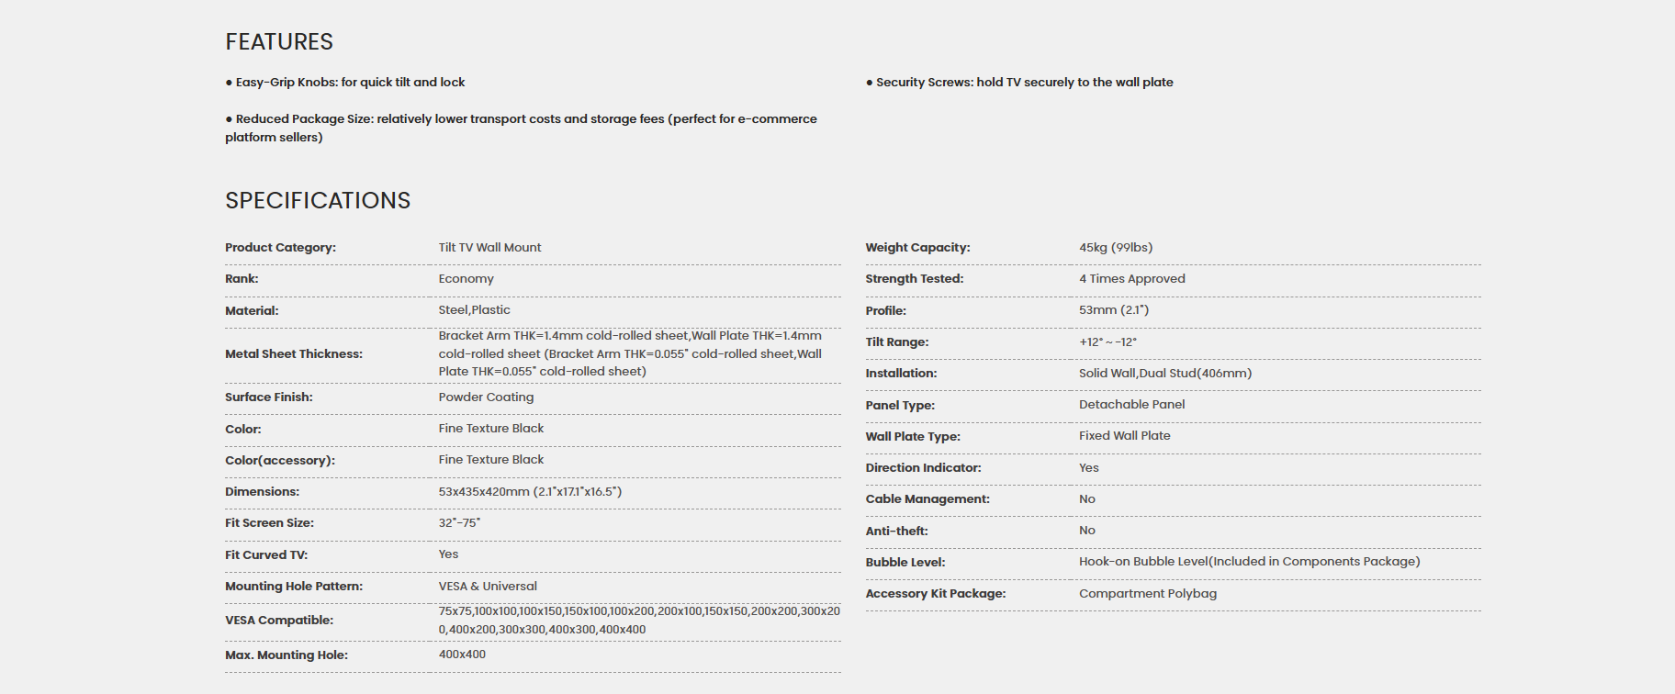Viewport: 1675px width, 694px height.
Task: Click the Solid Wall, Dual Stud installation value
Action: pyautogui.click(x=1165, y=374)
